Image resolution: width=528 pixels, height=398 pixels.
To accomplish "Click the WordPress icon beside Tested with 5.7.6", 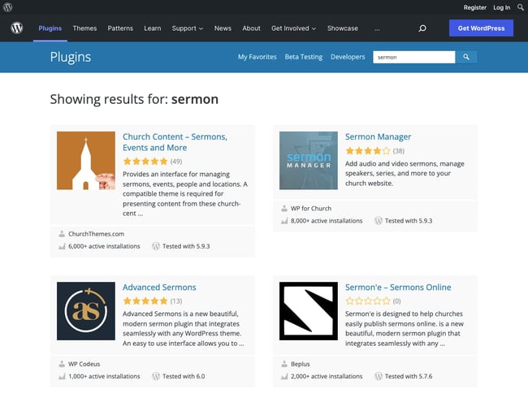I will pyautogui.click(x=379, y=376).
